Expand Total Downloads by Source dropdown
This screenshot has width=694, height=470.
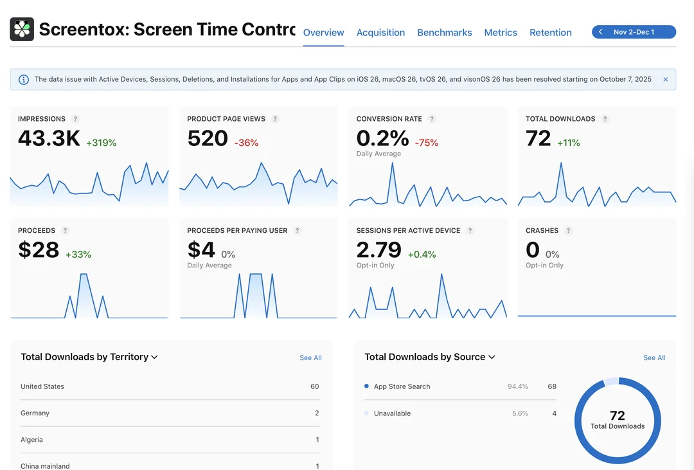point(492,357)
